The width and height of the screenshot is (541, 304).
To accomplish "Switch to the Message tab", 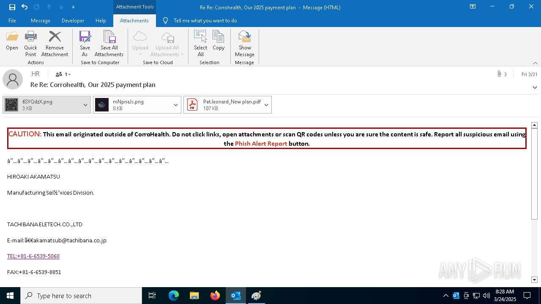I will [41, 21].
